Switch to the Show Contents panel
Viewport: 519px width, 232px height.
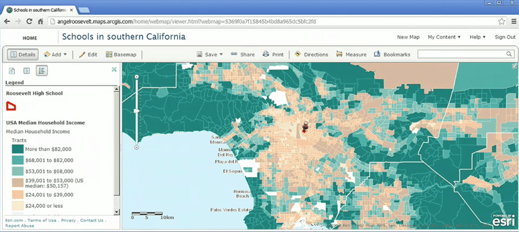[x=27, y=70]
